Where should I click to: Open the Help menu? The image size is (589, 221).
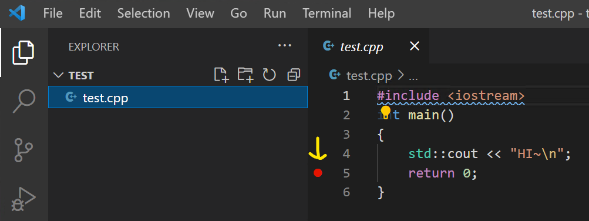click(x=381, y=14)
